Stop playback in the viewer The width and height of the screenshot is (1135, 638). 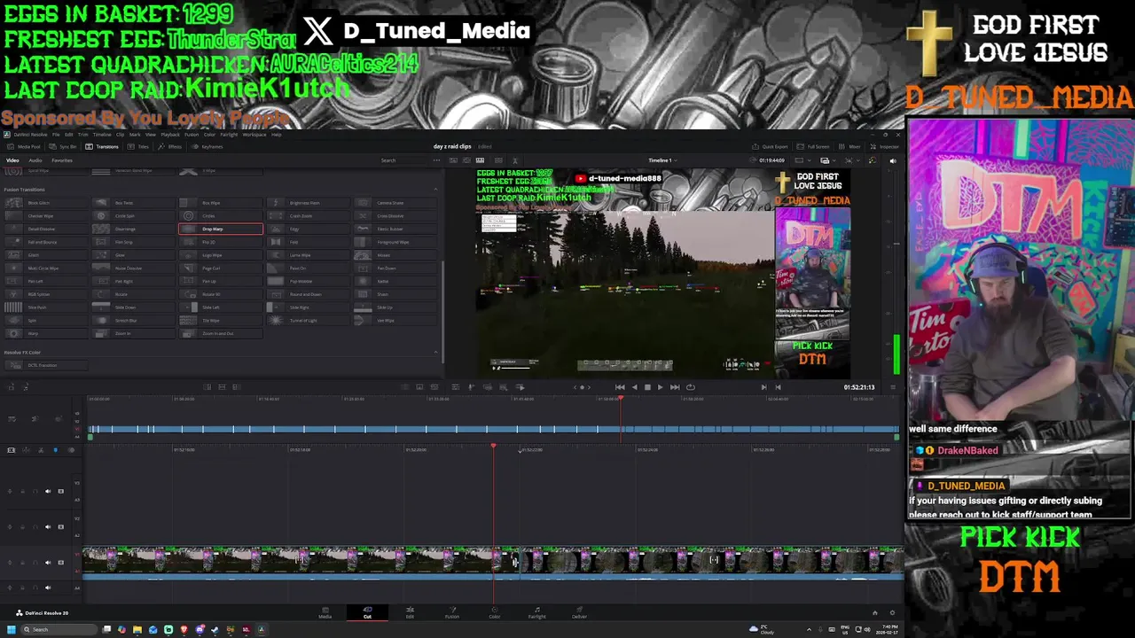pyautogui.click(x=647, y=387)
